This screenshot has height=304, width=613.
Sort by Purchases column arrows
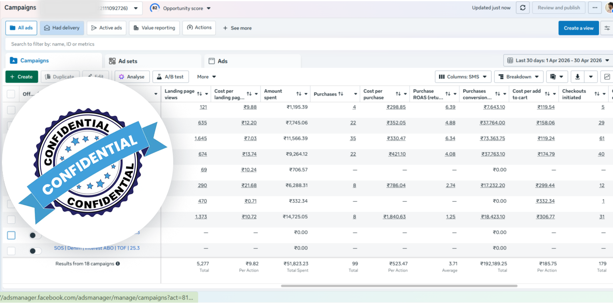[x=340, y=94]
